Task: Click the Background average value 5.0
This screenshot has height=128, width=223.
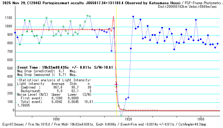Action: (x=60, y=91)
